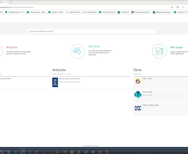Open FileZilla from the taskbar
The width and height of the screenshot is (188, 154).
point(100,152)
